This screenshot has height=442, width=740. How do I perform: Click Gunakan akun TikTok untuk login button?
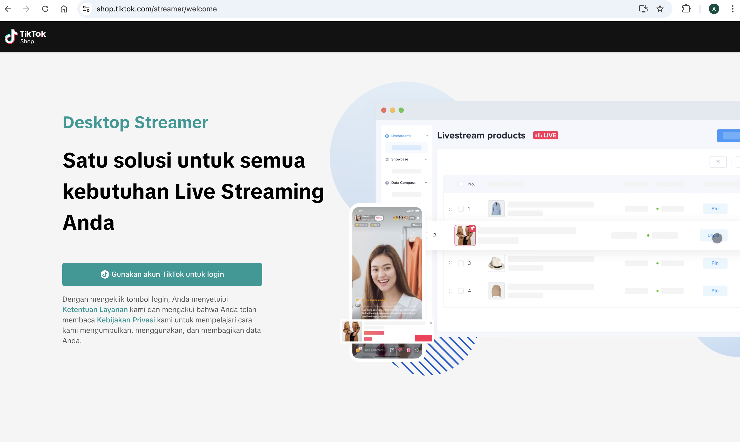pos(162,274)
